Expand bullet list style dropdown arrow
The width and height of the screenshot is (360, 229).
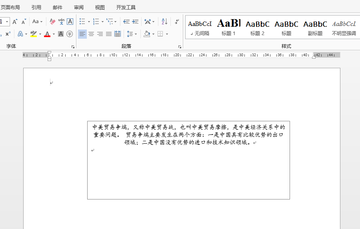pos(89,22)
